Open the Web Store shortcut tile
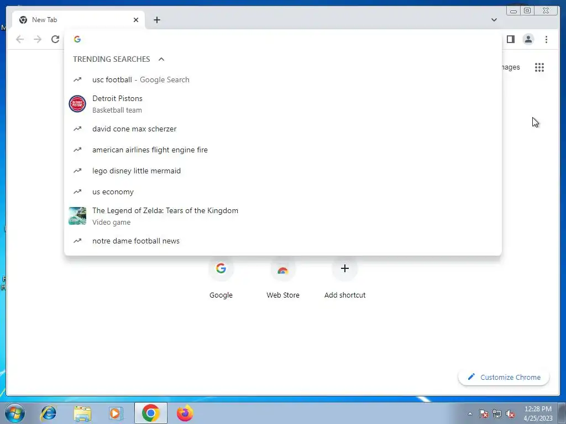 (283, 277)
